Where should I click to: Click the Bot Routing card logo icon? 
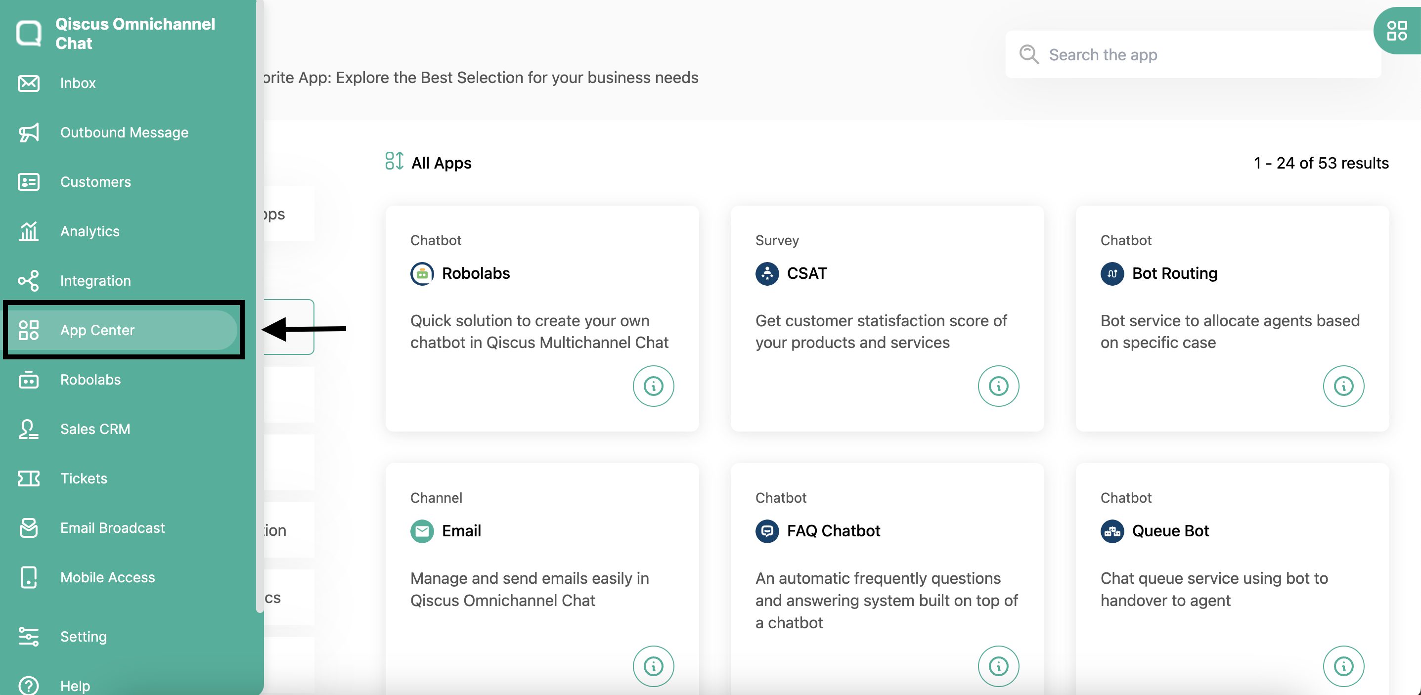pos(1112,273)
